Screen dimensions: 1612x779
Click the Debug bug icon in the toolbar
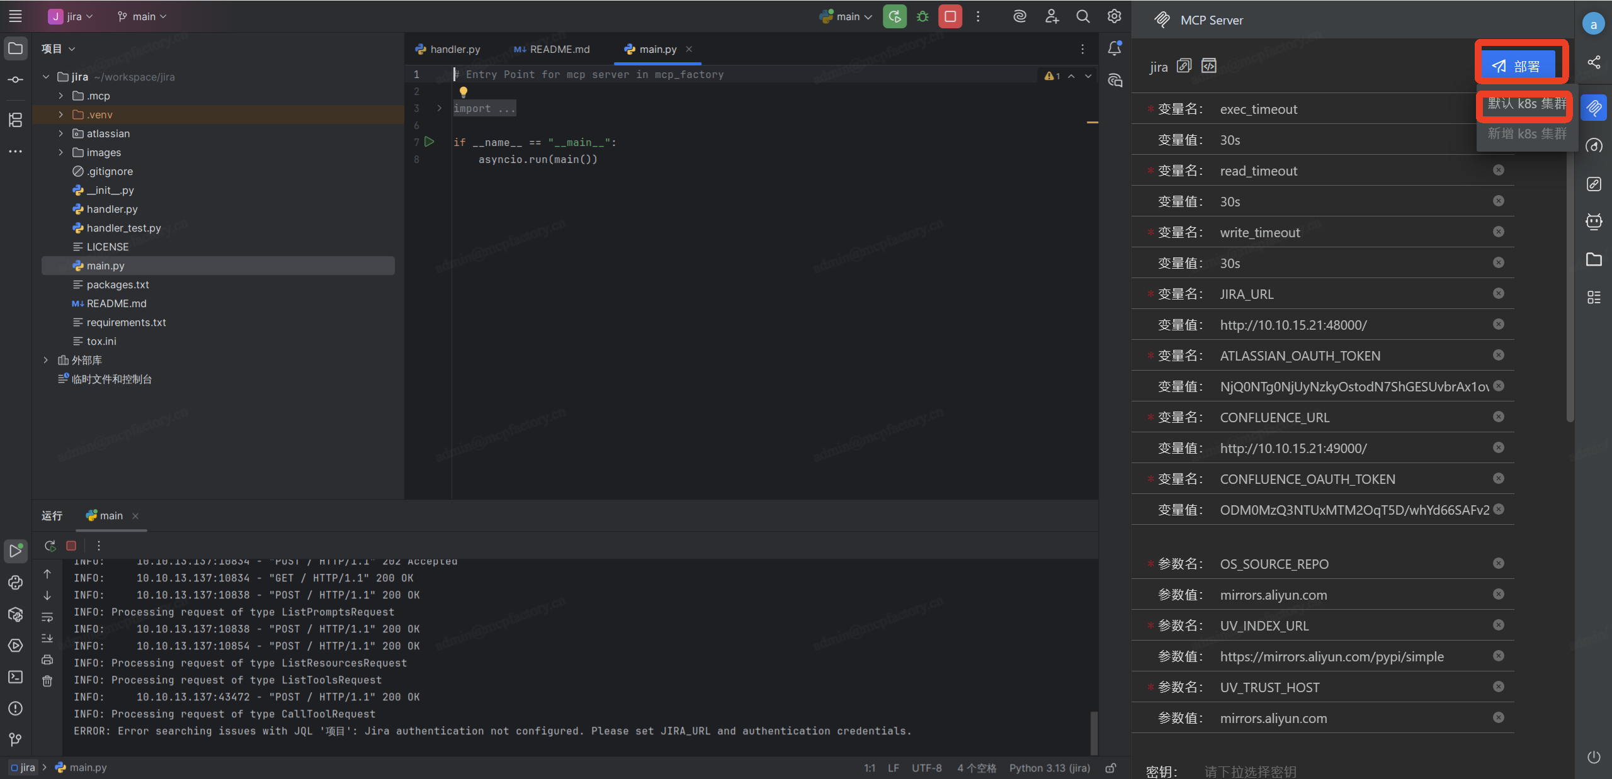click(922, 16)
